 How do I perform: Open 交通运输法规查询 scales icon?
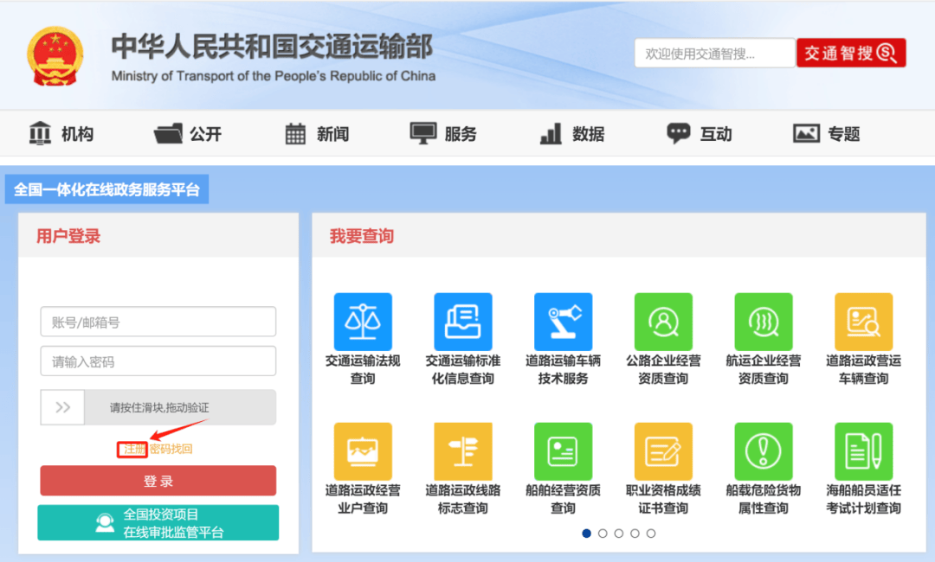[x=363, y=322]
